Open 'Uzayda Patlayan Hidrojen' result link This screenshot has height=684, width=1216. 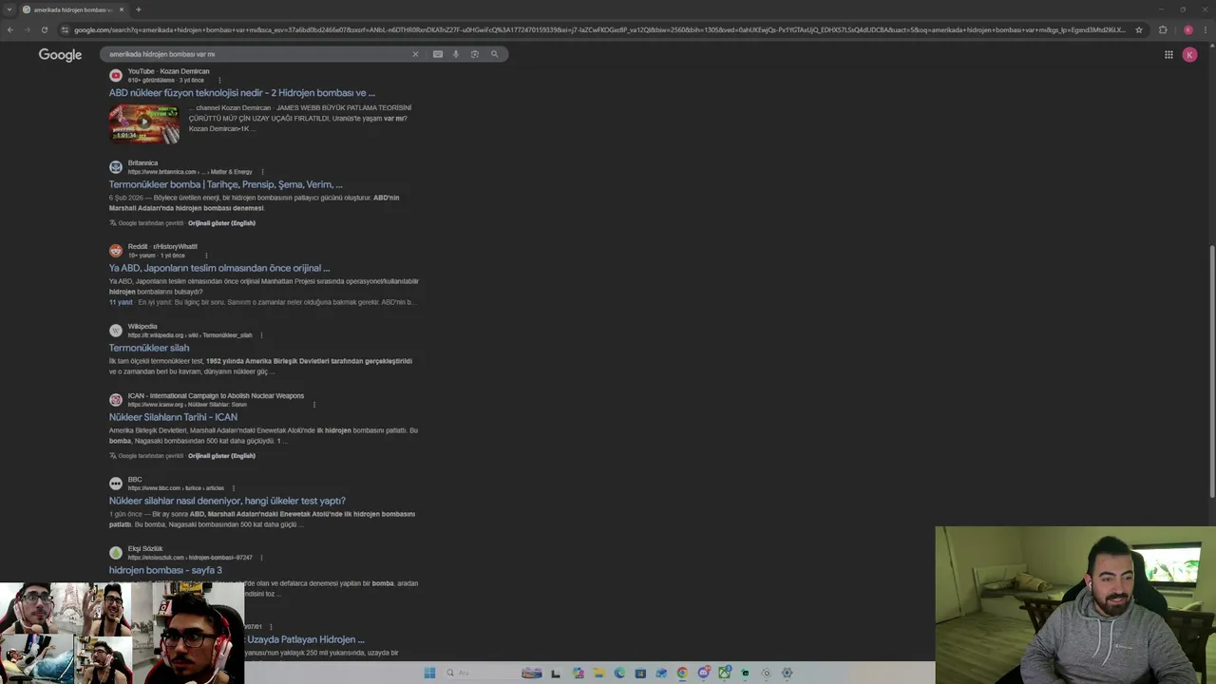click(x=304, y=639)
